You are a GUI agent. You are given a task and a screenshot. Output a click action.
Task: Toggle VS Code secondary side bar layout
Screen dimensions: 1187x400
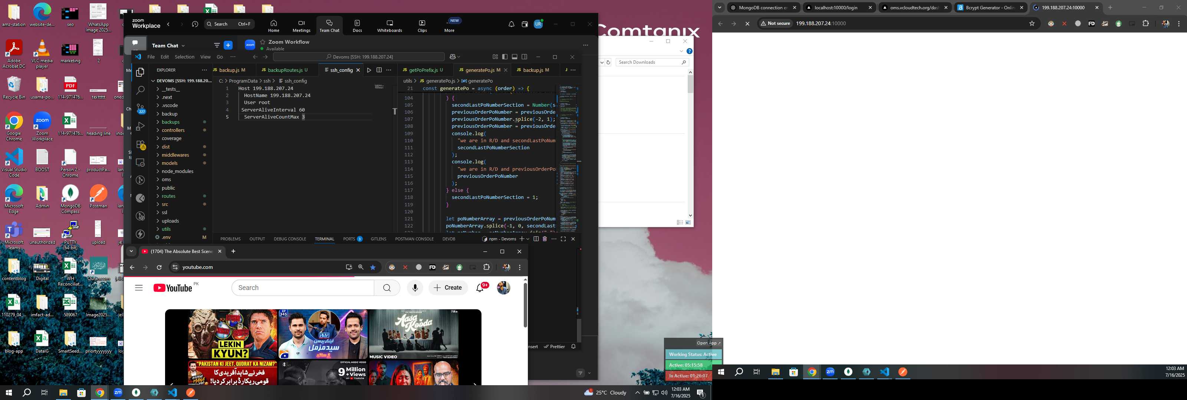point(525,57)
